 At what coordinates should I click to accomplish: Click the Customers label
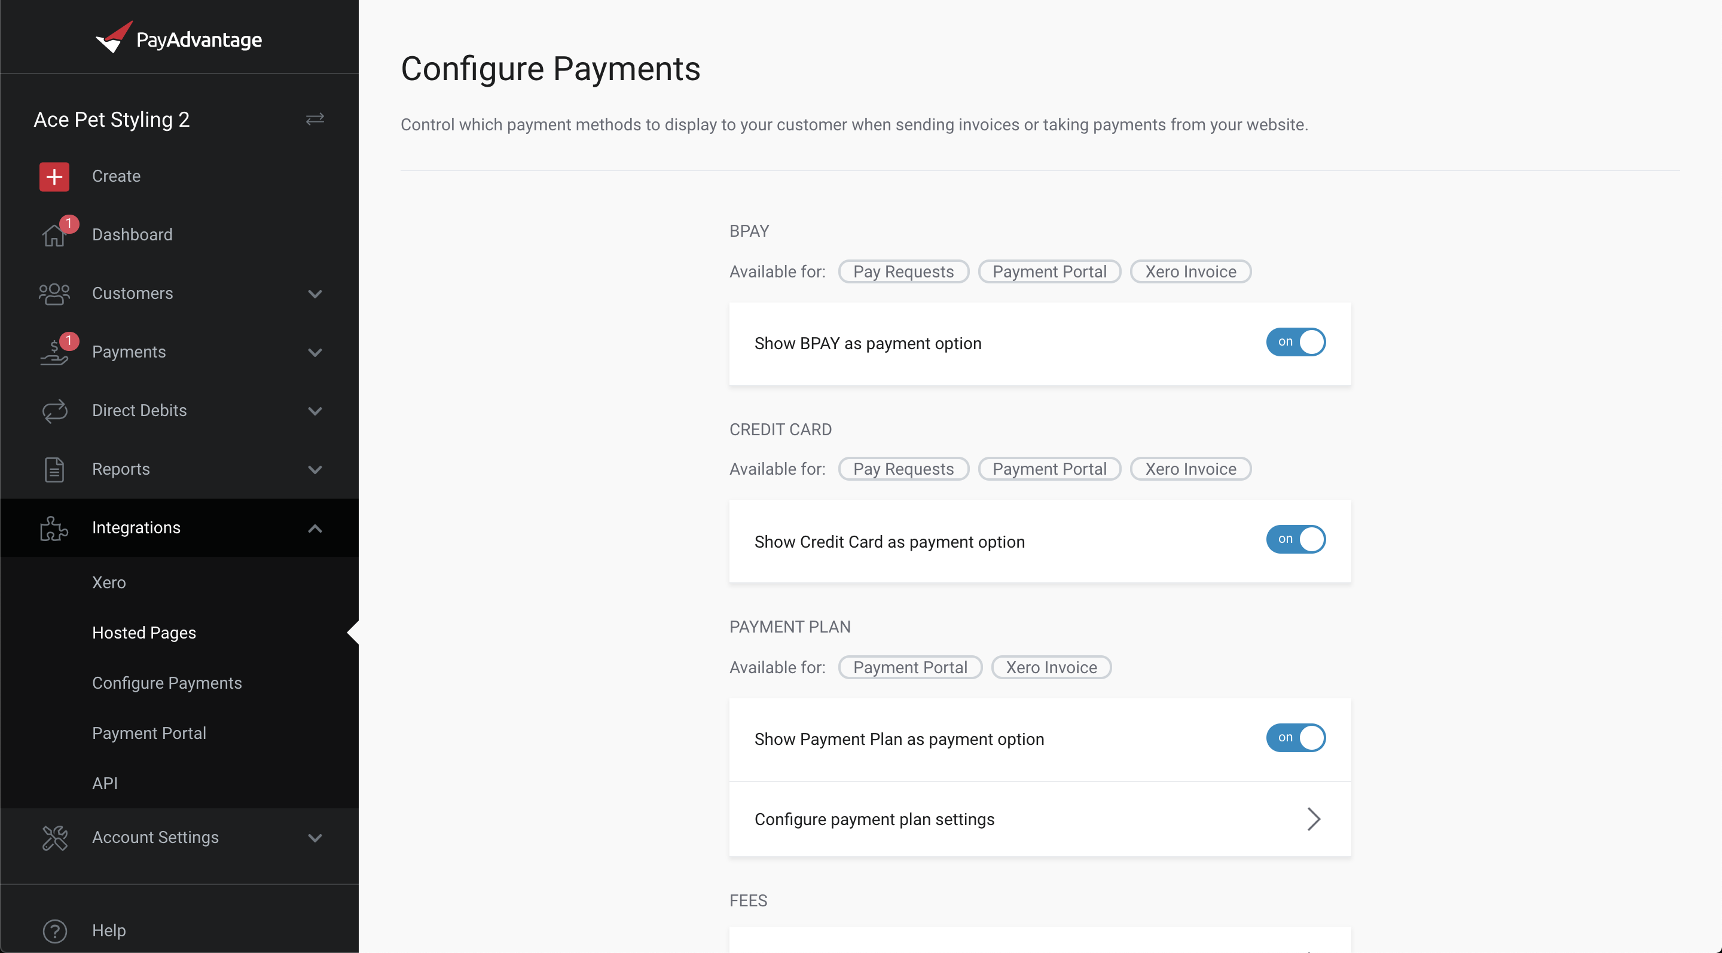(132, 293)
